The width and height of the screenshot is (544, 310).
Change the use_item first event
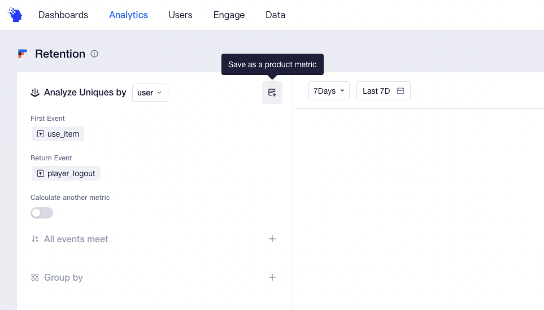pos(58,134)
